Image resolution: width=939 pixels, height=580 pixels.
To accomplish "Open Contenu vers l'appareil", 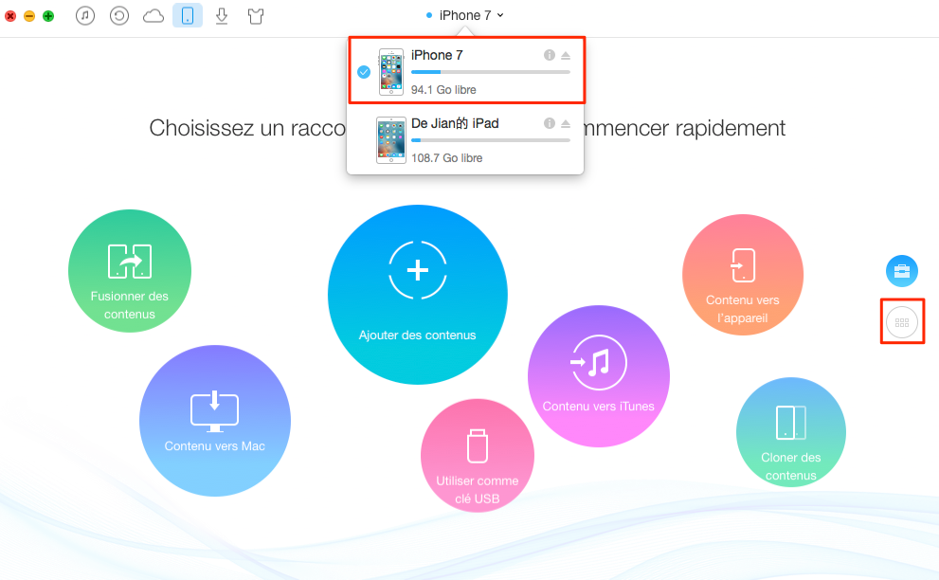I will [x=743, y=275].
